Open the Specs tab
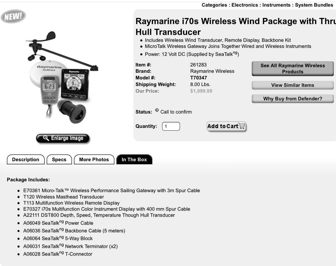 point(59,160)
